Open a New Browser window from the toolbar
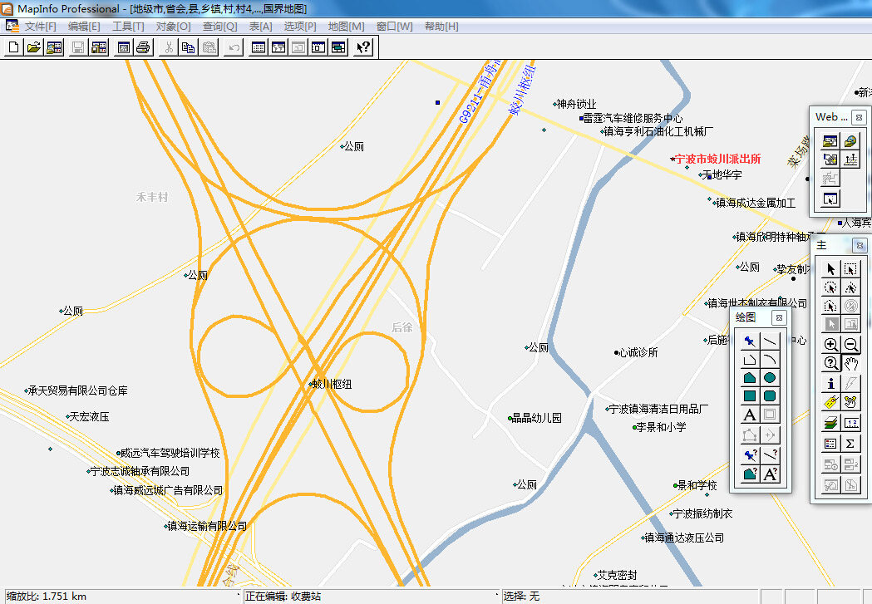 point(259,47)
